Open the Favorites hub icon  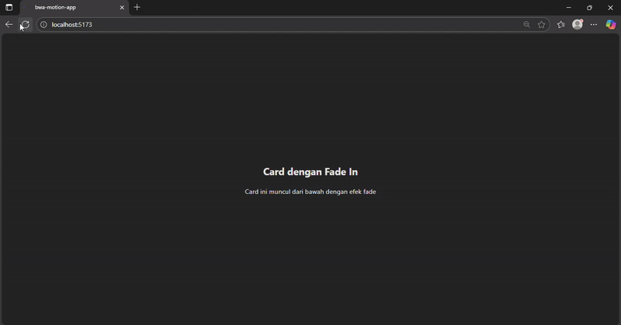tap(561, 25)
